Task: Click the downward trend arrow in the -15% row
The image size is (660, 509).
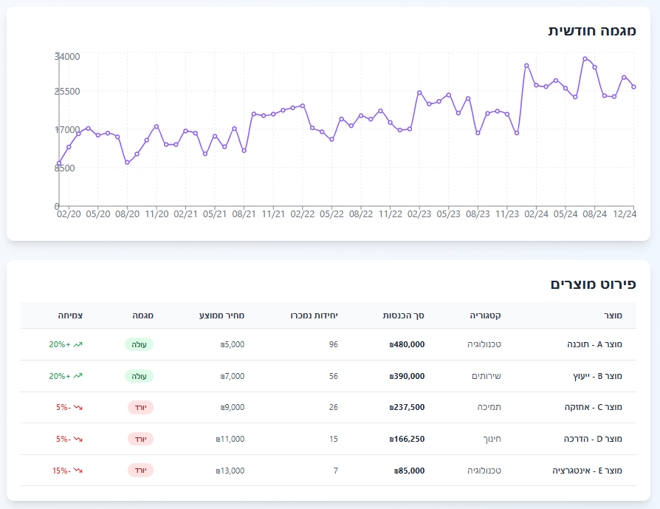Action: pos(78,471)
